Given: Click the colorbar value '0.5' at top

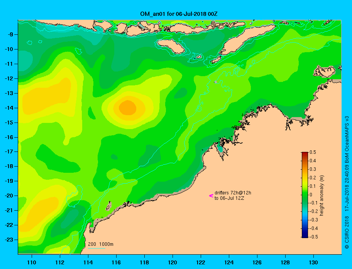Looking at the screenshot, I should [x=313, y=152].
